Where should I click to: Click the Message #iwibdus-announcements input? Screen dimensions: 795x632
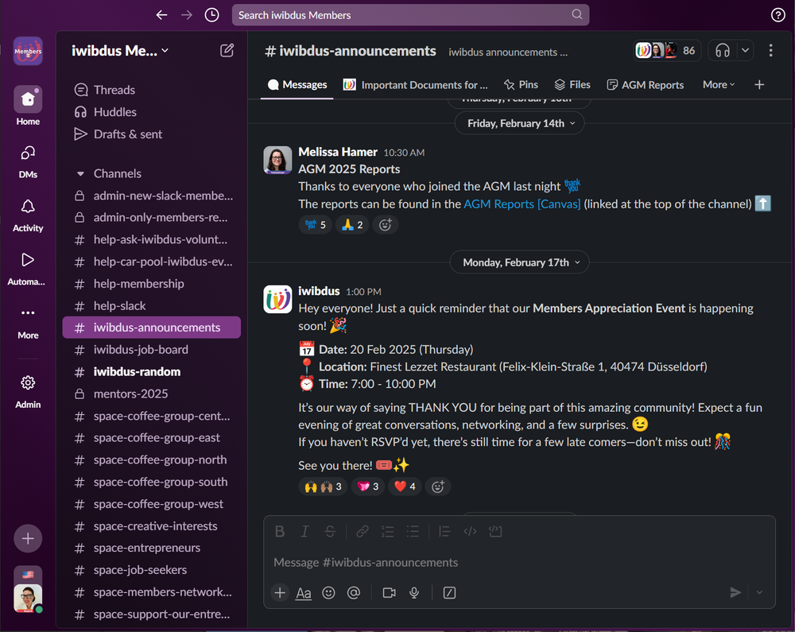(x=519, y=562)
